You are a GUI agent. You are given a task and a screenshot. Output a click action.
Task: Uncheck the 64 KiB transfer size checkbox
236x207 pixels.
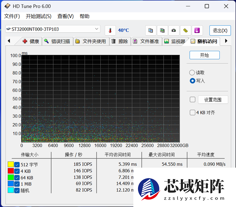(x=17, y=177)
